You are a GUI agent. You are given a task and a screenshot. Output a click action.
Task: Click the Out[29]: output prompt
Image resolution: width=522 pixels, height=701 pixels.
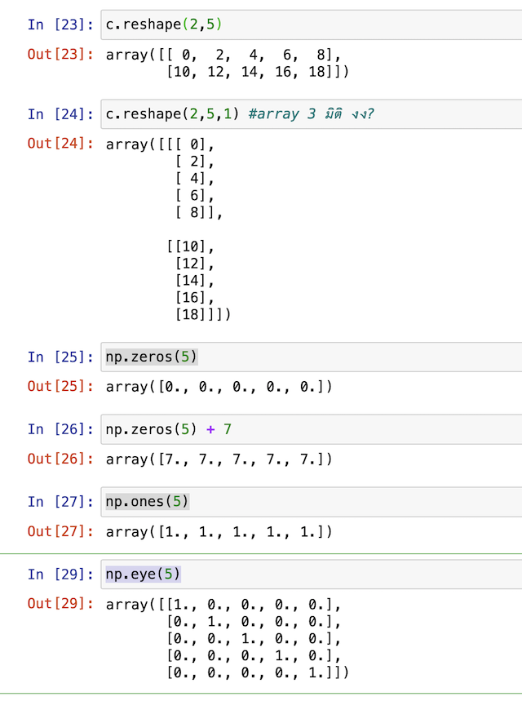tap(61, 604)
